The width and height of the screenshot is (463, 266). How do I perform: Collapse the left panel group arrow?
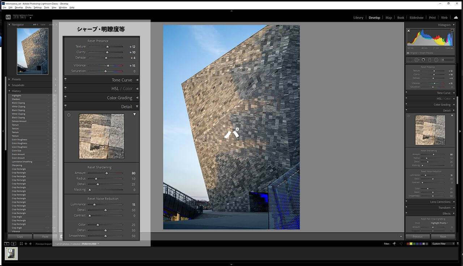click(x=3, y=131)
